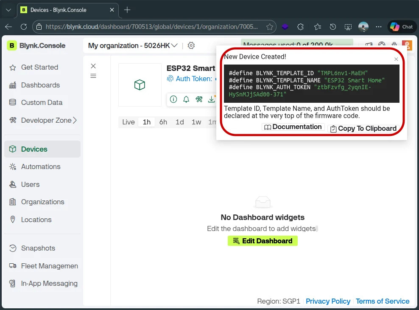
Task: Click the device download icon
Action: coord(211,99)
